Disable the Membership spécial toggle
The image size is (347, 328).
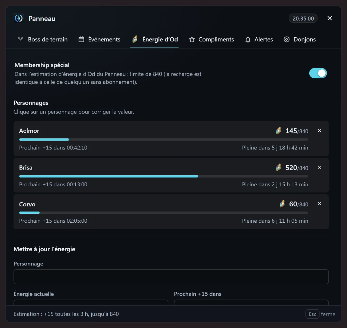pos(318,73)
